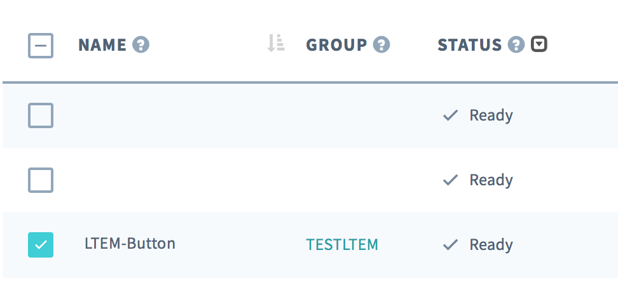
Task: Click the STATUS column header text
Action: [x=469, y=45]
